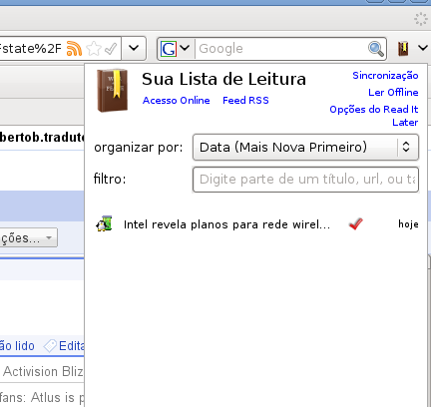Click the tag icon next to Edita

pos(51,346)
